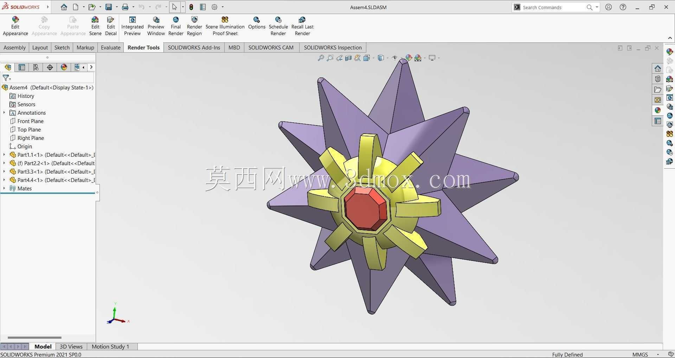The image size is (675, 358).
Task: Switch to the Evaluate tab
Action: [110, 48]
